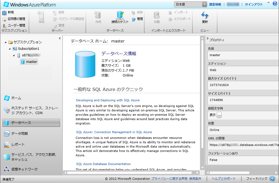Click the content vertical scrollbar up arrow

[202, 38]
